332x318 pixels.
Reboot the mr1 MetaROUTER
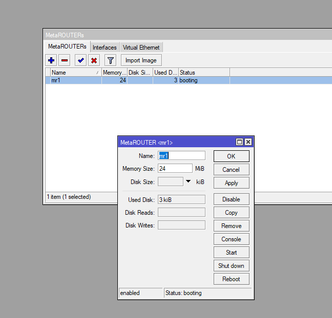(231, 279)
